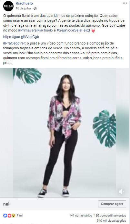Open the Riachuelo profile picture
The height and width of the screenshot is (224, 130).
click(x=8, y=6)
